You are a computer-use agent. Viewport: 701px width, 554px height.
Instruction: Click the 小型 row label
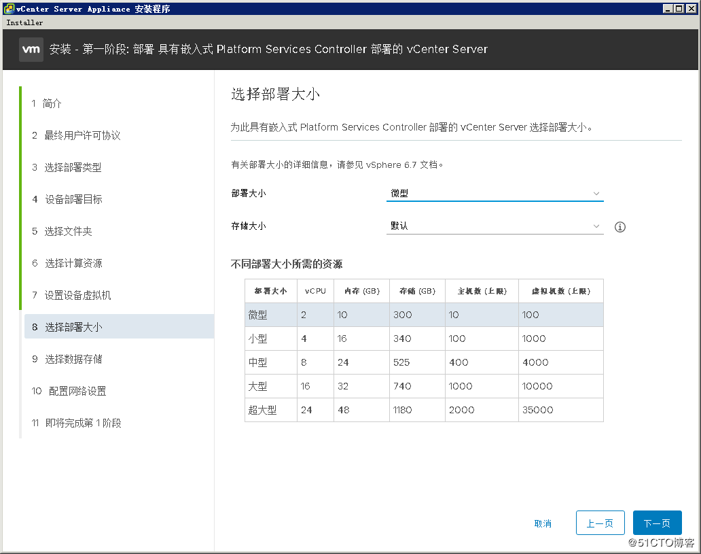coord(258,339)
